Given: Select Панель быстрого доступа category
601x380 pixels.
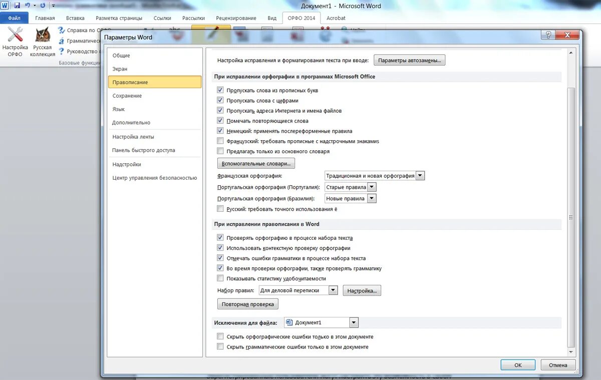Looking at the screenshot, I should [155, 150].
